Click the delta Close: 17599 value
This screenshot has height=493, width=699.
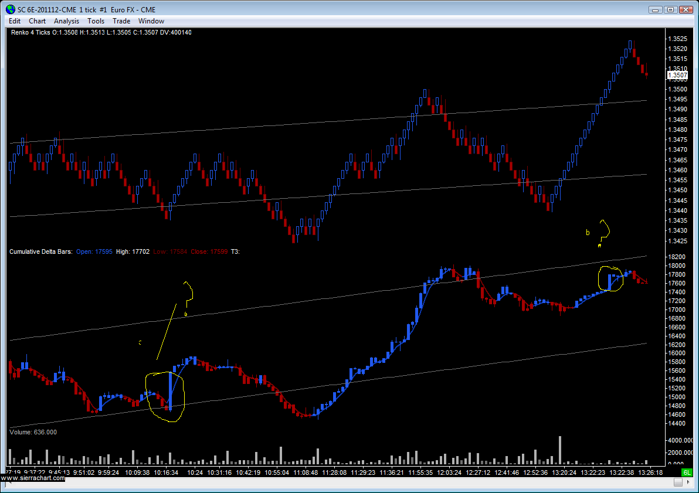point(209,251)
